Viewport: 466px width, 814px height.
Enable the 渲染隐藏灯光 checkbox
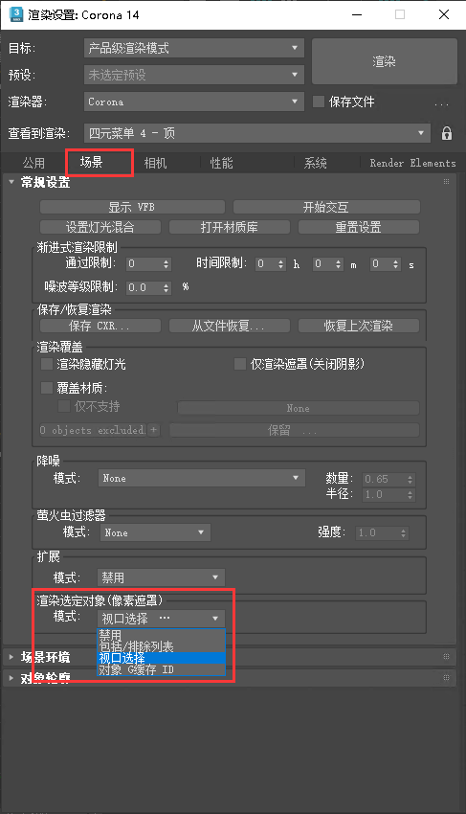[47, 364]
